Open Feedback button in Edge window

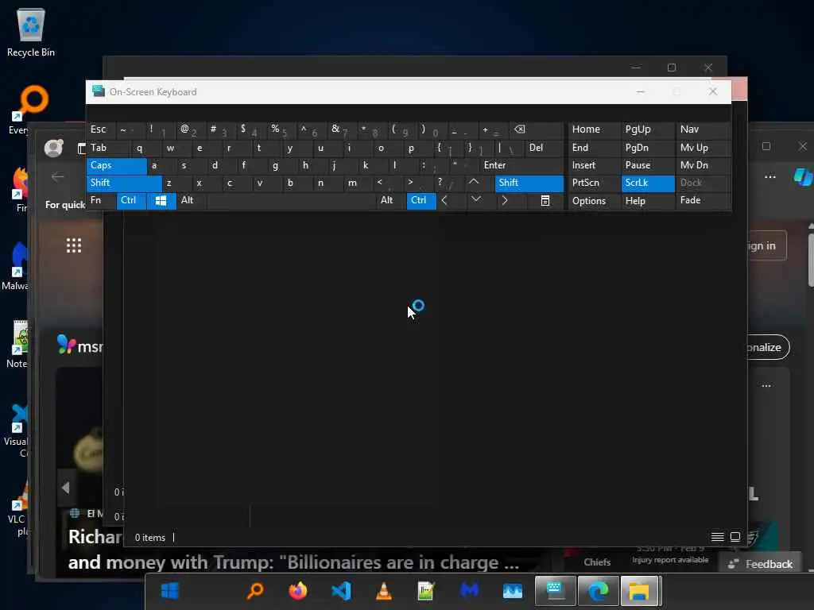click(x=761, y=564)
